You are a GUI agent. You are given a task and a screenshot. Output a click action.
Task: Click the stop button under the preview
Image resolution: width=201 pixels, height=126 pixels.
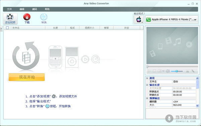pos(154,71)
